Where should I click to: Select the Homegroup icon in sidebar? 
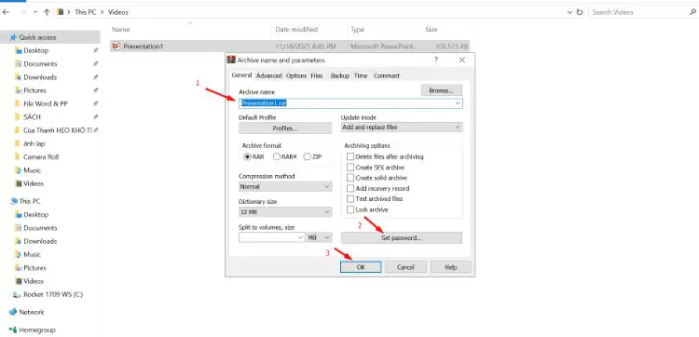[x=13, y=330]
